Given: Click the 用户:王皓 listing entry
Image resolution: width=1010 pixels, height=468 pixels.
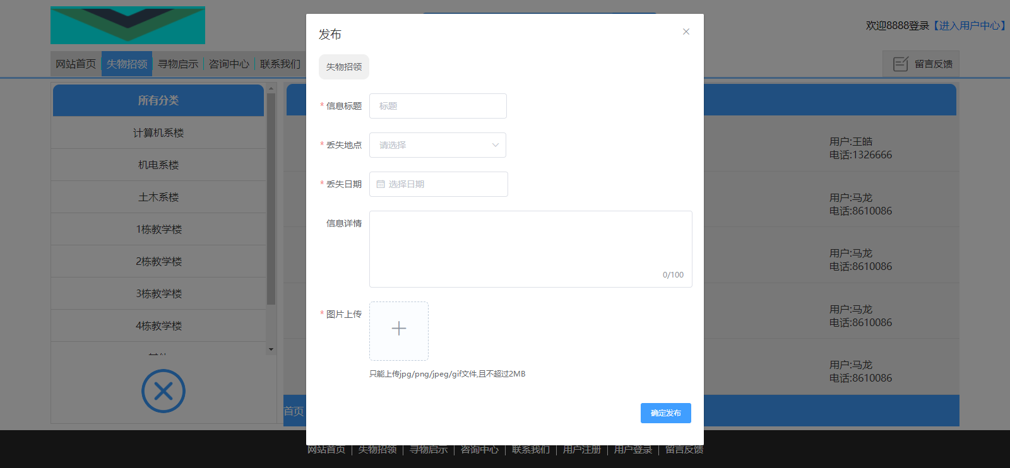Looking at the screenshot, I should tap(851, 141).
